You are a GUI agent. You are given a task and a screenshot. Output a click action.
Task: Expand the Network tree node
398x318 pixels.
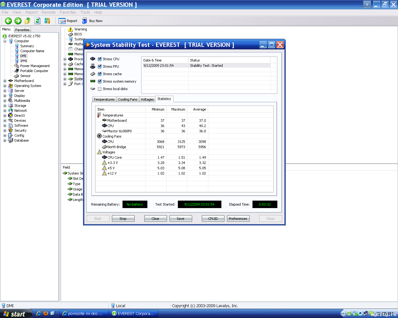tap(5, 111)
